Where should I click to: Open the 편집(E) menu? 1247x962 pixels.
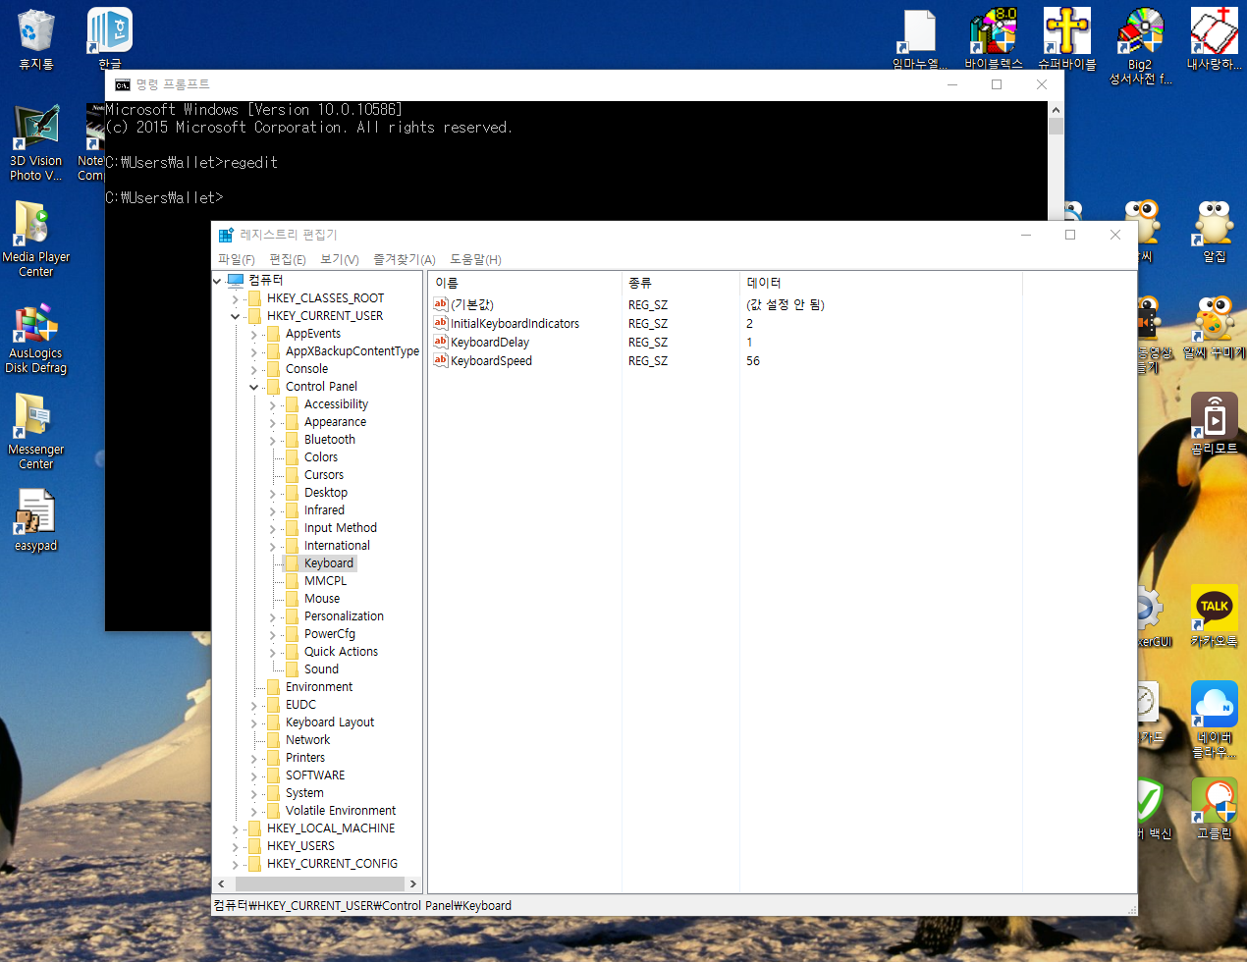click(288, 259)
